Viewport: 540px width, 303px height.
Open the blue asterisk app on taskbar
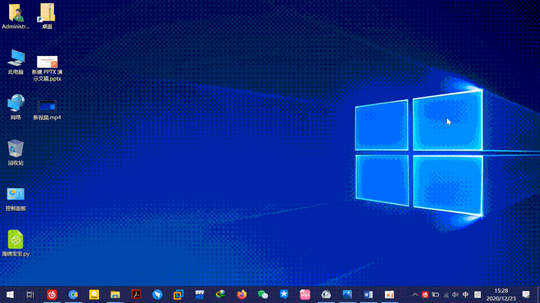[x=284, y=295]
